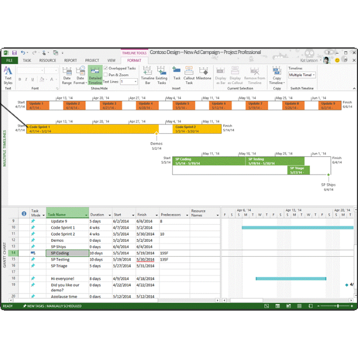Switch to the PROJECT tab

(x=92, y=60)
